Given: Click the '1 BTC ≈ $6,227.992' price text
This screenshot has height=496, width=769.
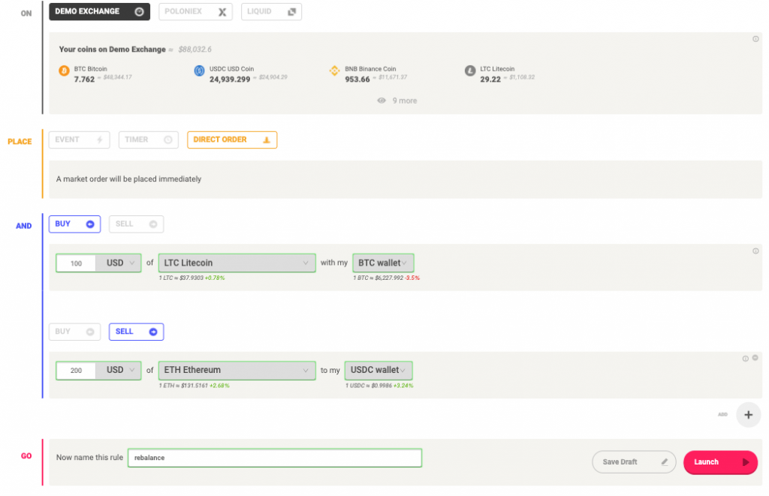Looking at the screenshot, I should pyautogui.click(x=378, y=278).
